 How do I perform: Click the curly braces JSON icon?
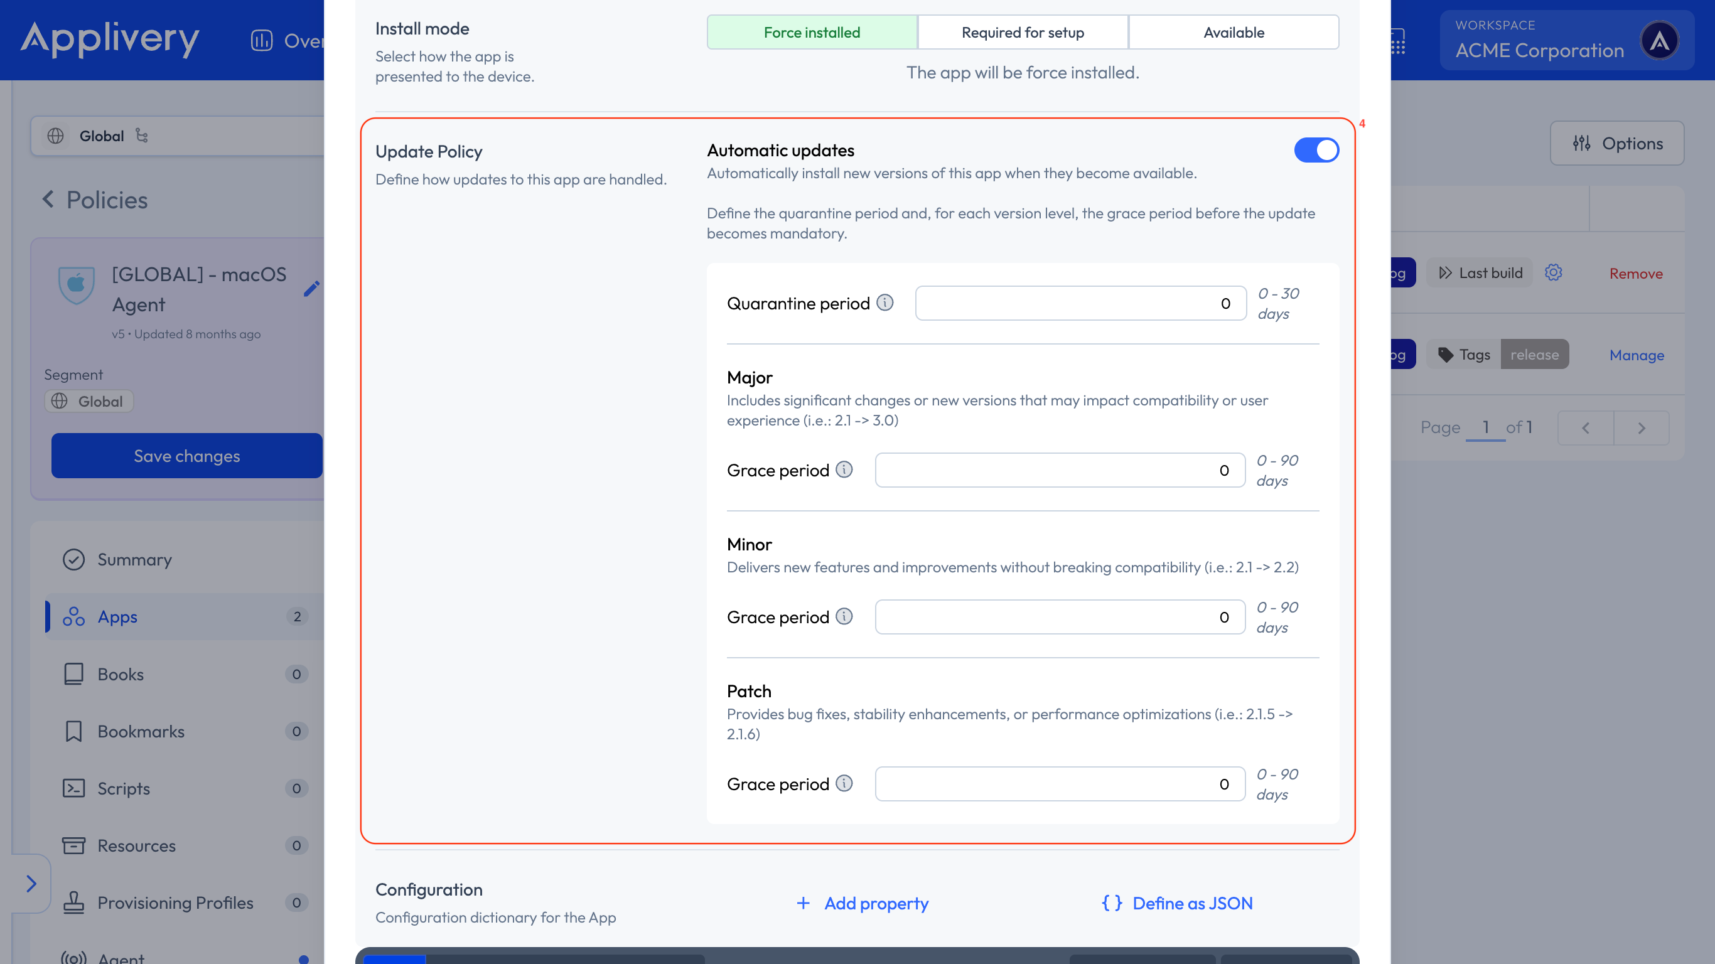pos(1112,903)
